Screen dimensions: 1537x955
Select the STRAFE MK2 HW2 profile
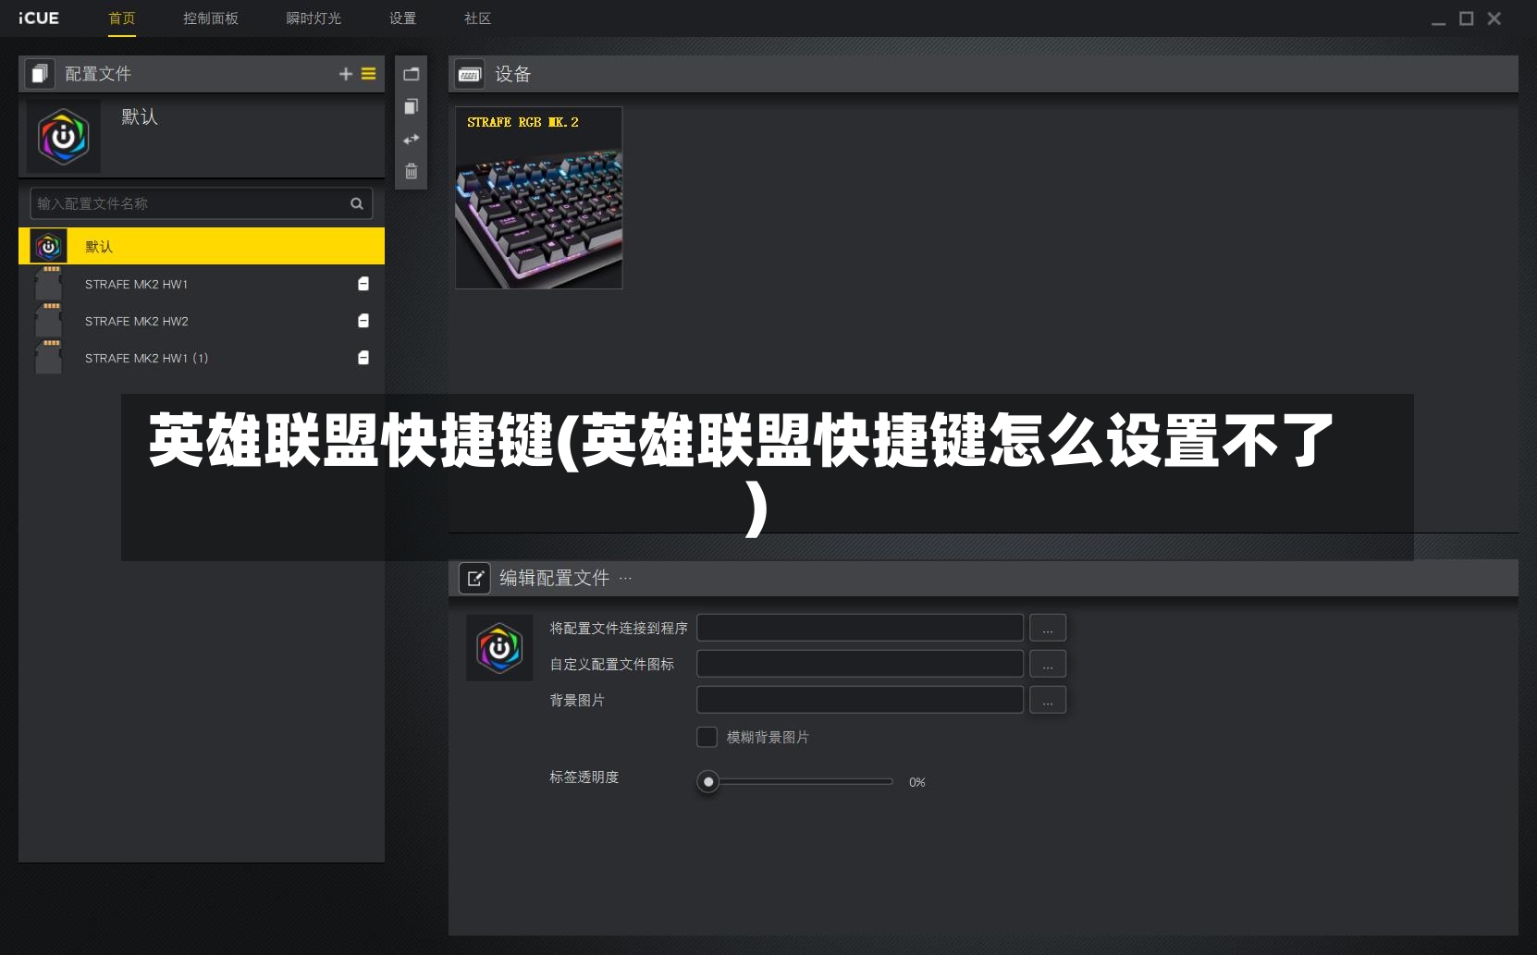click(202, 321)
